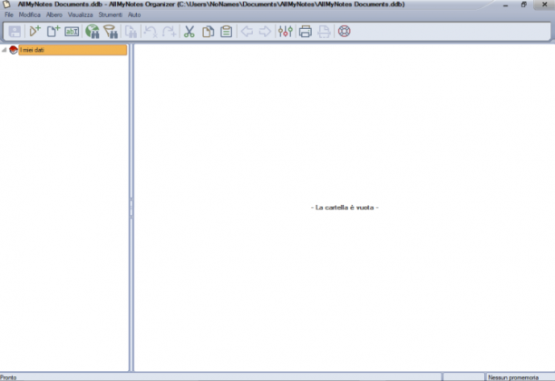The height and width of the screenshot is (381, 555).
Task: Click the splitter handle between tree and content
Action: 131,208
